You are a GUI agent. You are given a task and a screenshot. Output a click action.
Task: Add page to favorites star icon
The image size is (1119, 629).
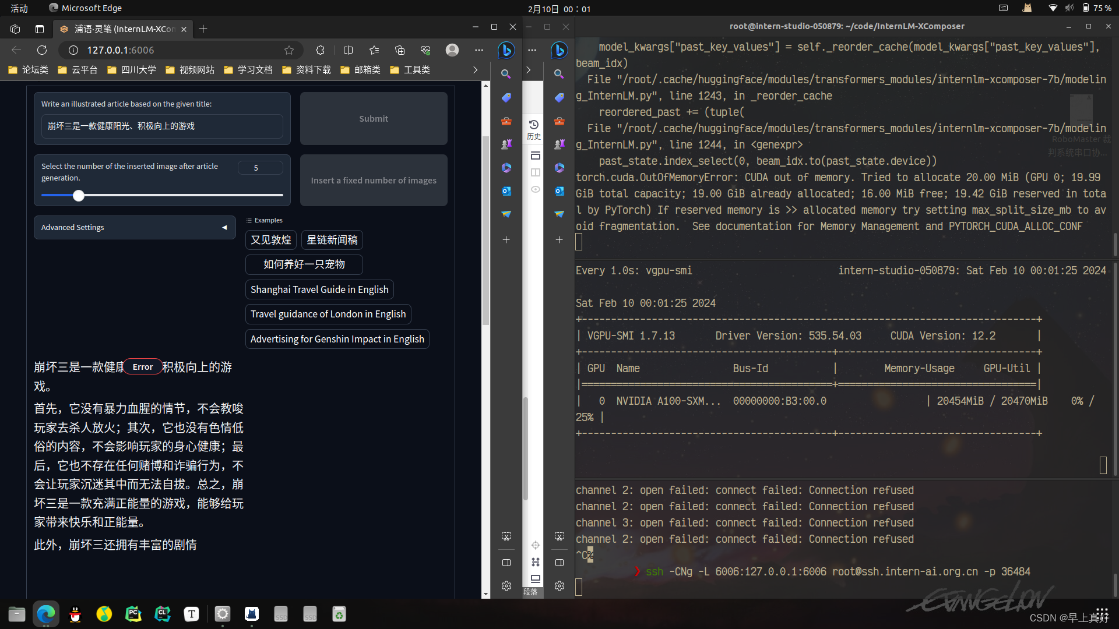[289, 50]
